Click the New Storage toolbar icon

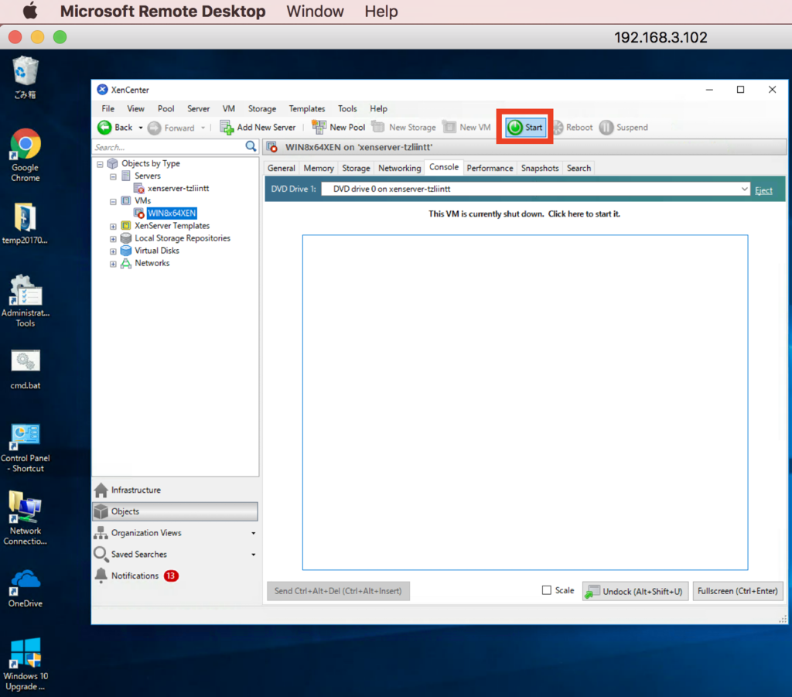click(x=377, y=127)
